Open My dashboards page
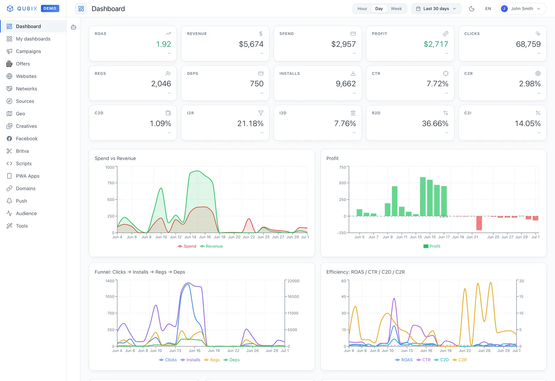 [33, 39]
